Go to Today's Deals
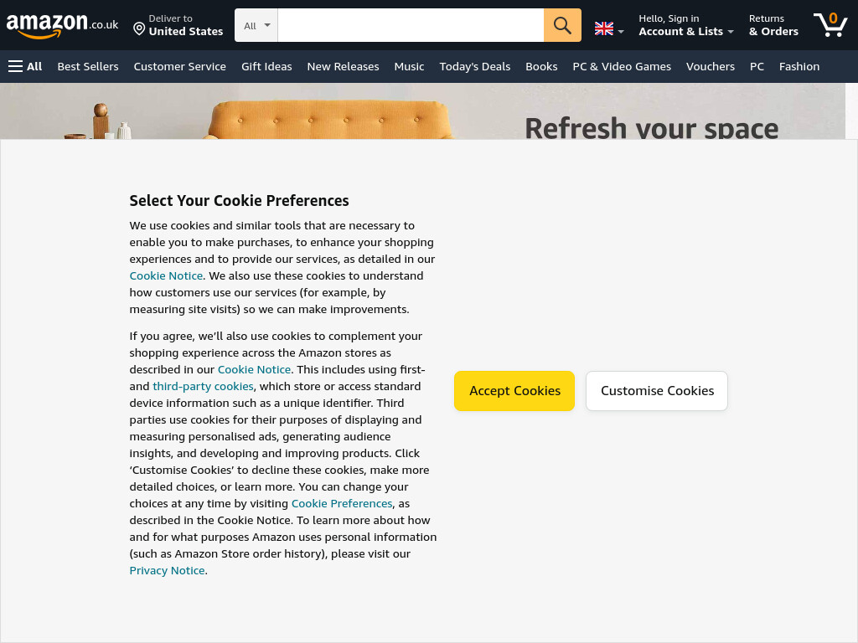Screen dimensions: 858x643 [x=474, y=67]
